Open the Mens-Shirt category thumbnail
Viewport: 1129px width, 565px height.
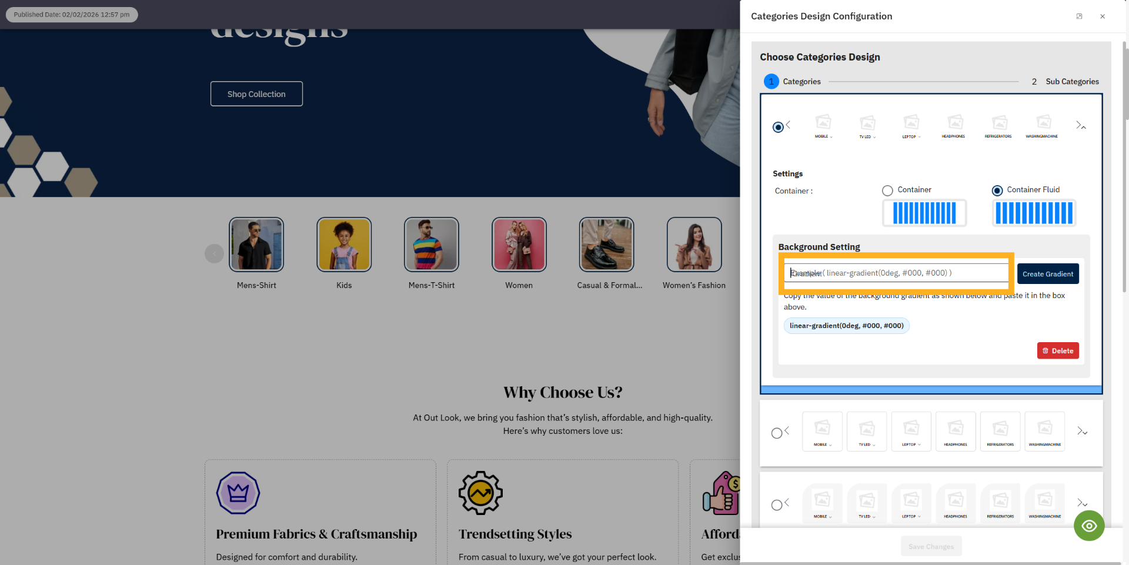pos(256,245)
